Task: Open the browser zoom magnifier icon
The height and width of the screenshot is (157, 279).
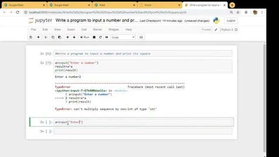Action: point(231,12)
